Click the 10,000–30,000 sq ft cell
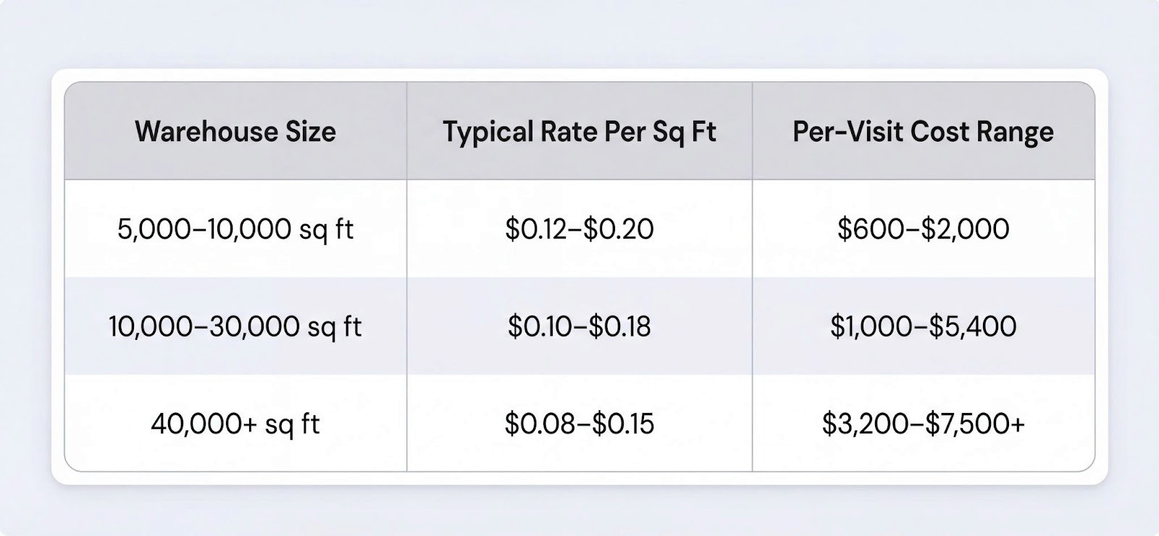This screenshot has height=536, width=1159. coord(235,326)
